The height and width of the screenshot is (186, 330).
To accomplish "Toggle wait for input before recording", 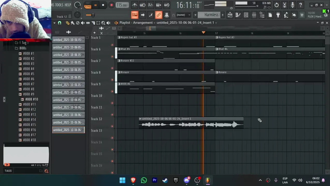I will point(143,5).
